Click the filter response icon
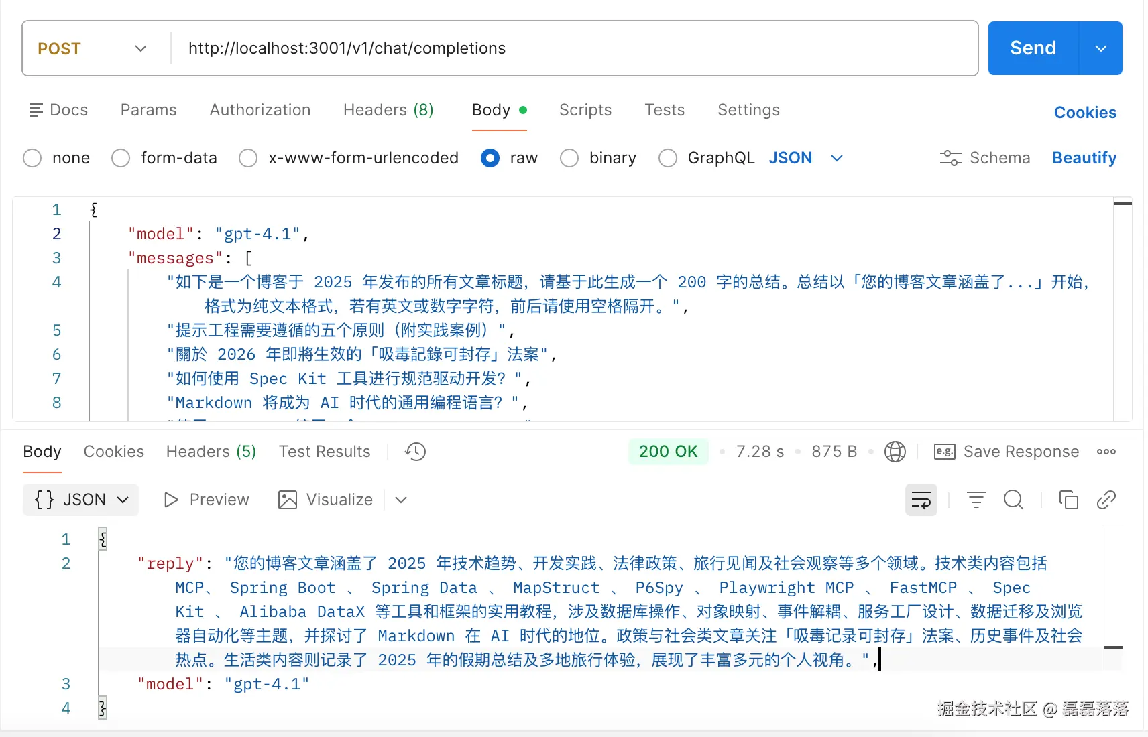This screenshot has height=737, width=1148. [976, 500]
